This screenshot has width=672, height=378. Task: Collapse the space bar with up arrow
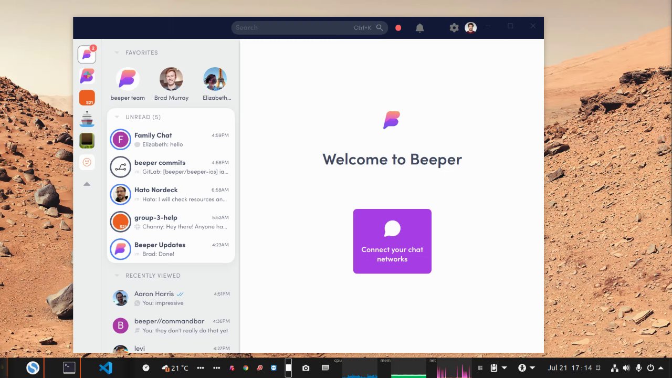(87, 184)
